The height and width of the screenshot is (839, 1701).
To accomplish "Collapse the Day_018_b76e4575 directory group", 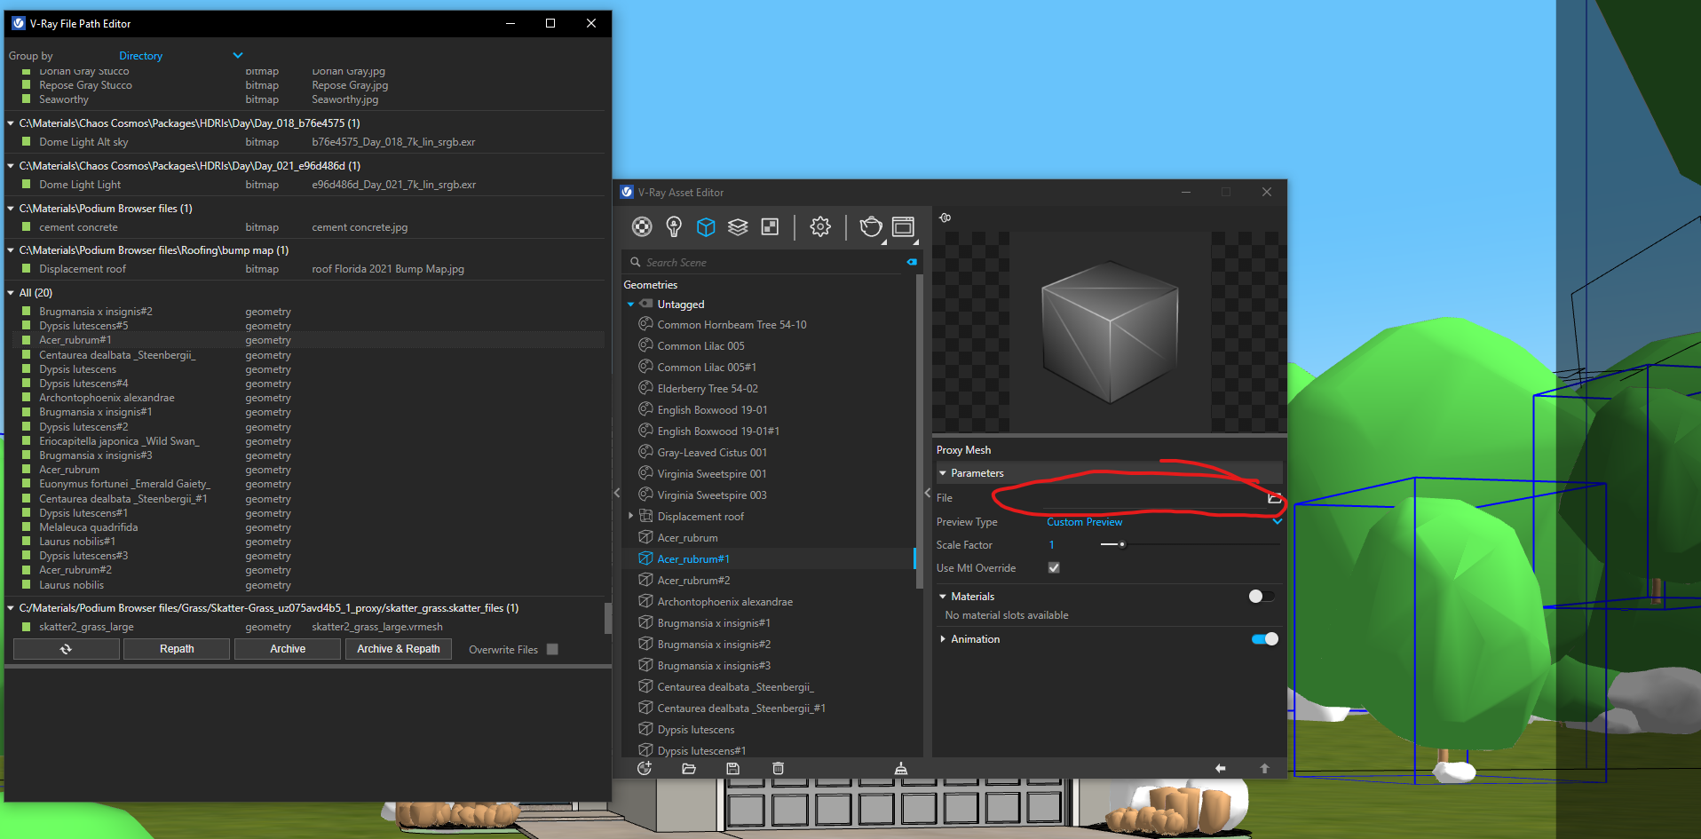I will click(11, 123).
